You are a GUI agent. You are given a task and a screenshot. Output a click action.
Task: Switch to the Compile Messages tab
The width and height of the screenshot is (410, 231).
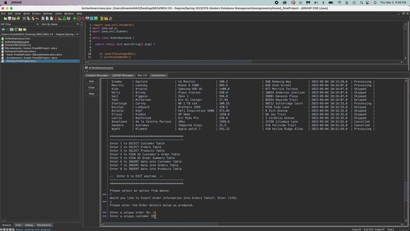click(97, 76)
